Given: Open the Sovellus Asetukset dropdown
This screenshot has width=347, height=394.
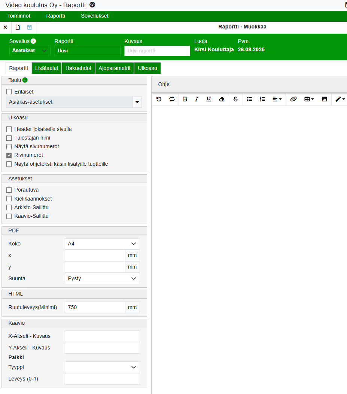Looking at the screenshot, I should click(x=30, y=51).
